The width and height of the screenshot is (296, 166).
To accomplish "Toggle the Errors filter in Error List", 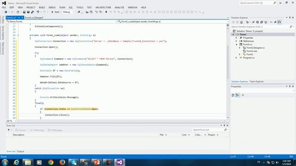I will pos(20,130).
